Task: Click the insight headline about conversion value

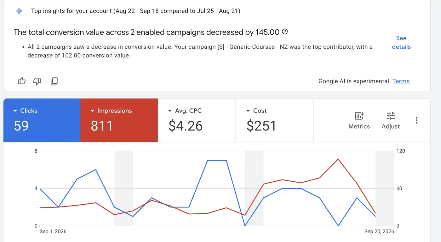Action: (x=147, y=32)
